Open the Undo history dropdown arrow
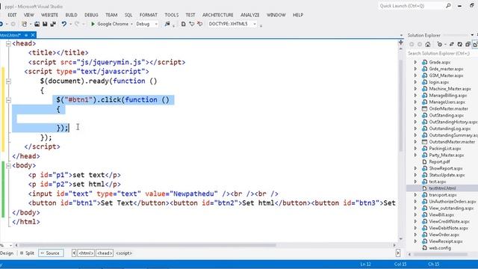The width and height of the screenshot is (478, 269). coord(70,24)
